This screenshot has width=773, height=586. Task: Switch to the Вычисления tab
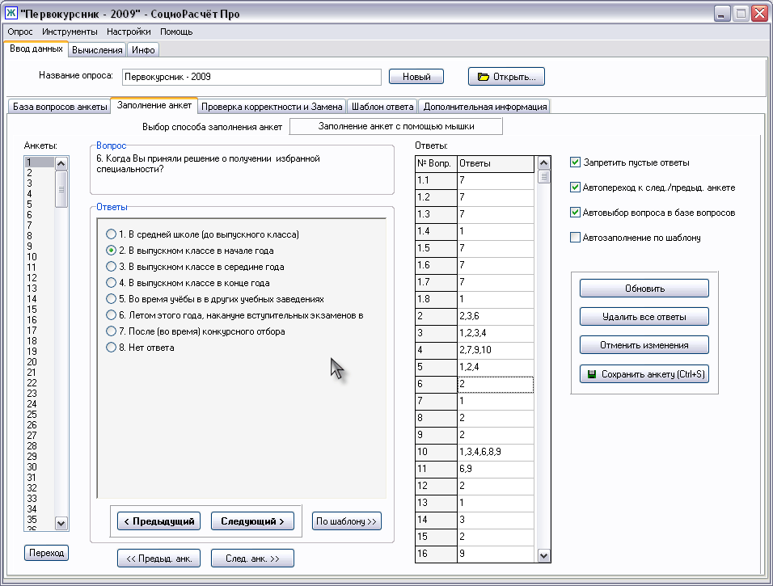click(97, 50)
